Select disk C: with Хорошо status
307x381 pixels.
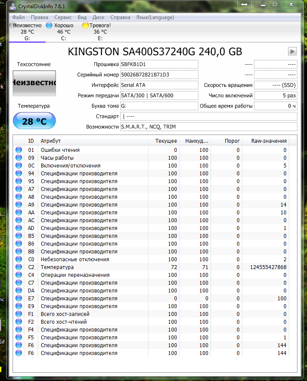(x=63, y=32)
